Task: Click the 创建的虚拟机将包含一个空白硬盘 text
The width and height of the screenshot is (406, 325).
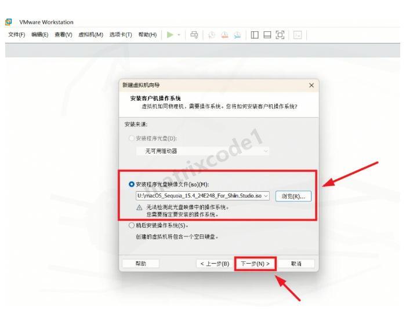Action: point(177,236)
